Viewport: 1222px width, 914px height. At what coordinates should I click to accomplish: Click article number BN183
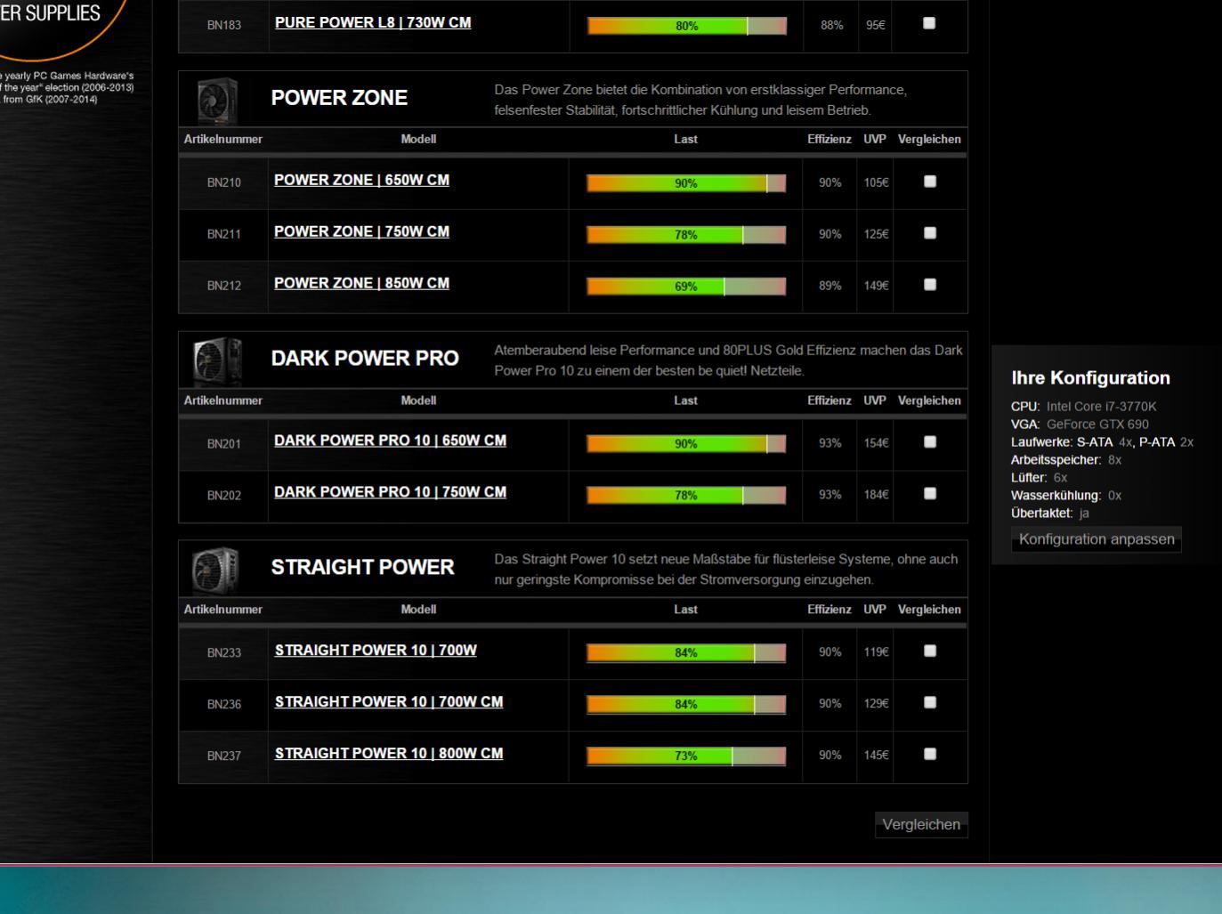point(224,25)
